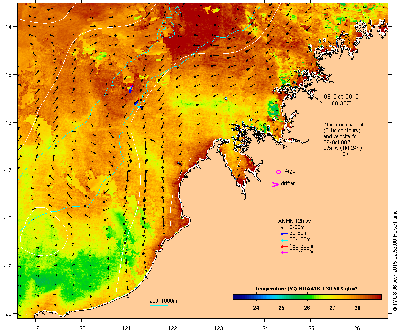Screen dimensions: 401x332
Task: Click the 'and velocity for' text line
Action: point(341,136)
